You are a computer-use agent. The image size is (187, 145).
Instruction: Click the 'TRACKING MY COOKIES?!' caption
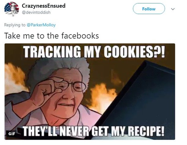94,52
